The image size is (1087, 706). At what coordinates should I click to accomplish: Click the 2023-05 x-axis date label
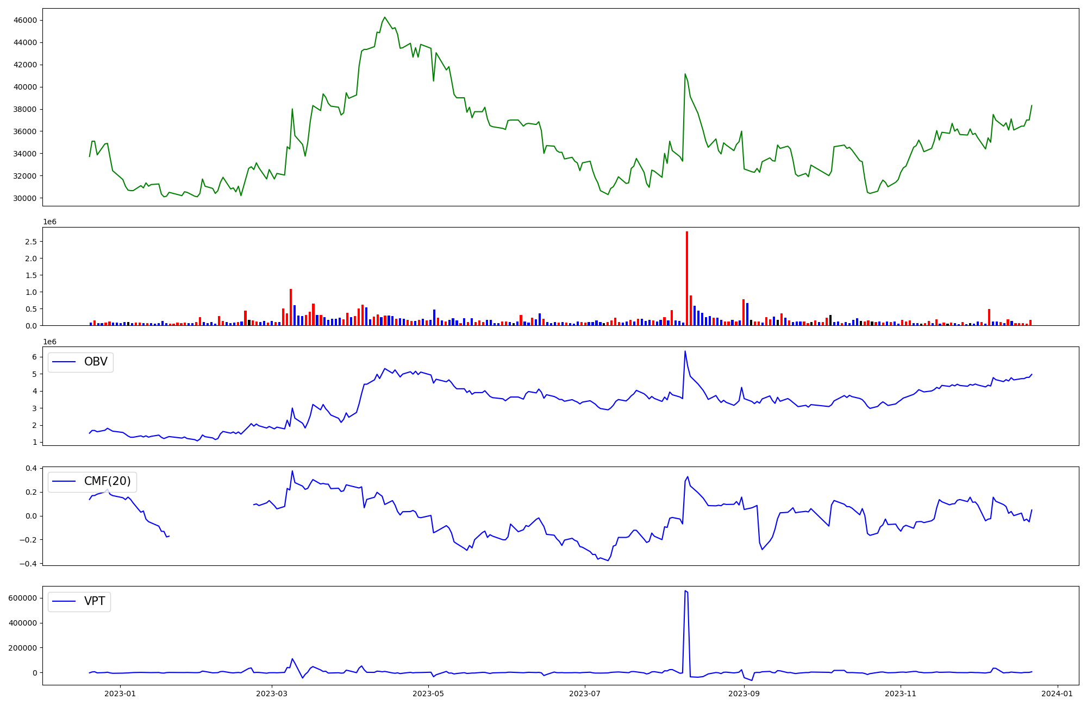coord(428,694)
